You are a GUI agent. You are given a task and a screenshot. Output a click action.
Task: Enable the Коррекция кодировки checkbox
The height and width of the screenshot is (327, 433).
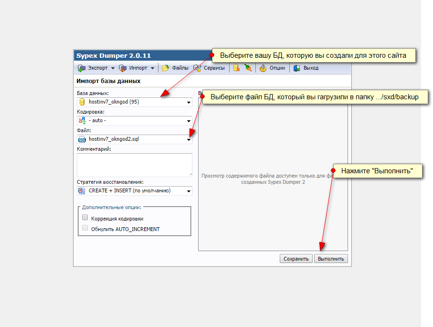pyautogui.click(x=85, y=218)
